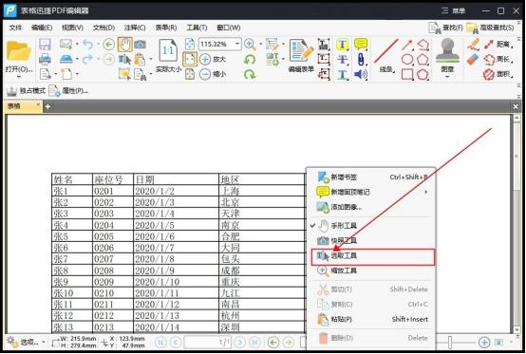Open the 工具(T) menu

[x=197, y=28]
